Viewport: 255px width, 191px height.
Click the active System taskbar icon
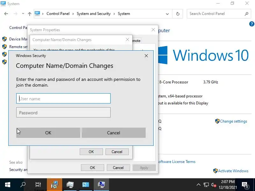pyautogui.click(x=101, y=185)
